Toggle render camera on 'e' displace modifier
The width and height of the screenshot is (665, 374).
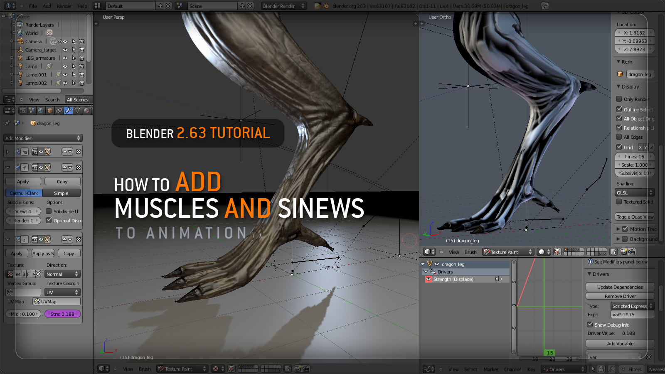click(35, 239)
